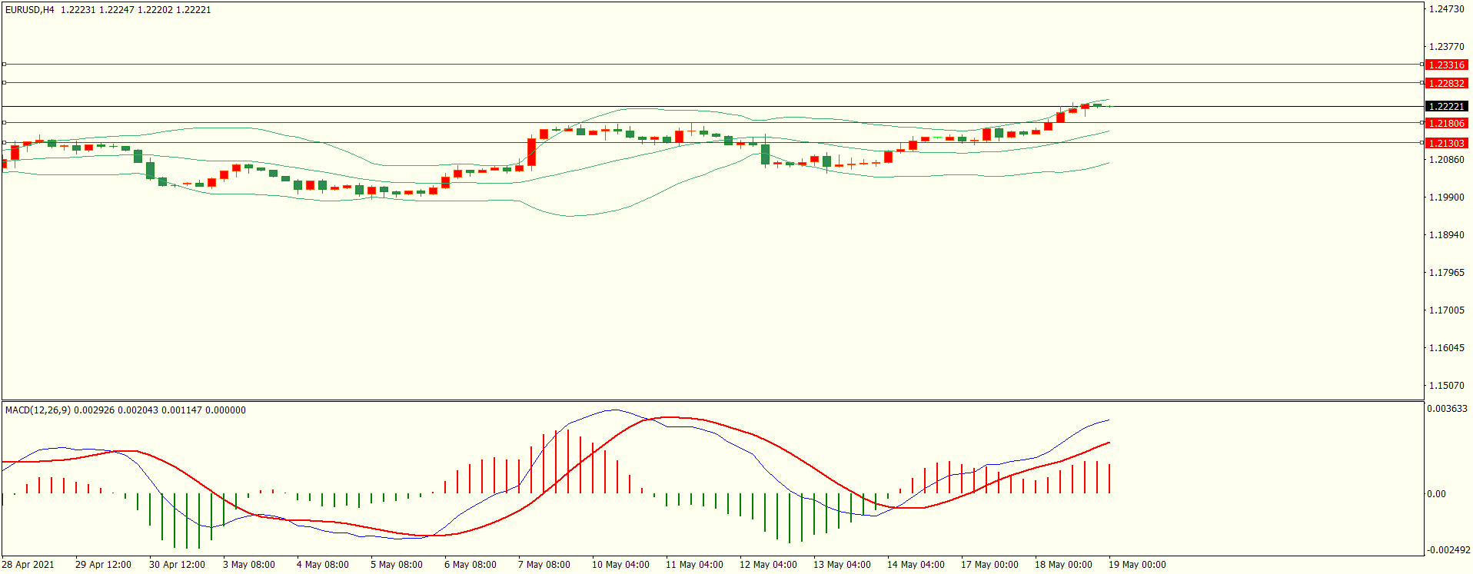The image size is (1473, 574).
Task: Click the 1.16045 price axis value
Action: (1446, 348)
